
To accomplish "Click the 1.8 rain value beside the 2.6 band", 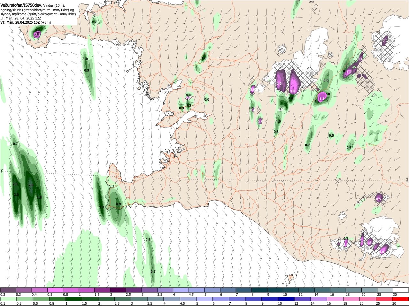I will tap(39, 198).
